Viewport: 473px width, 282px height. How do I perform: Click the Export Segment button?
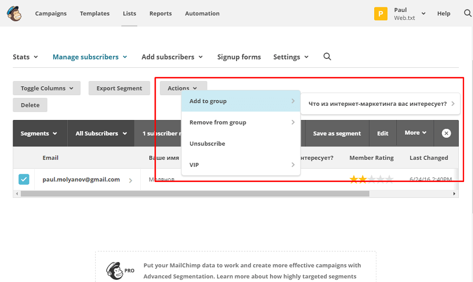pos(119,88)
